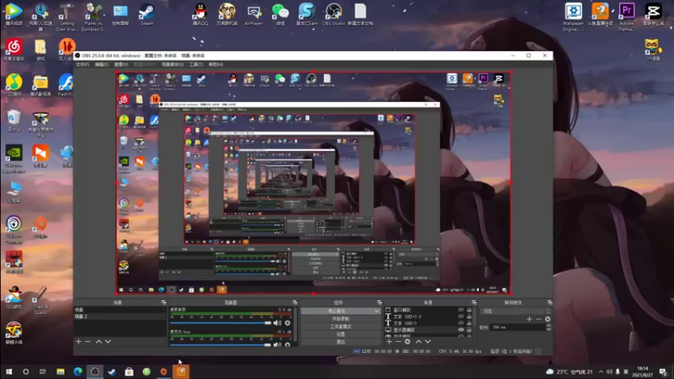The width and height of the screenshot is (674, 379).
Task: Open the 帮助(H) menu
Action: point(216,65)
